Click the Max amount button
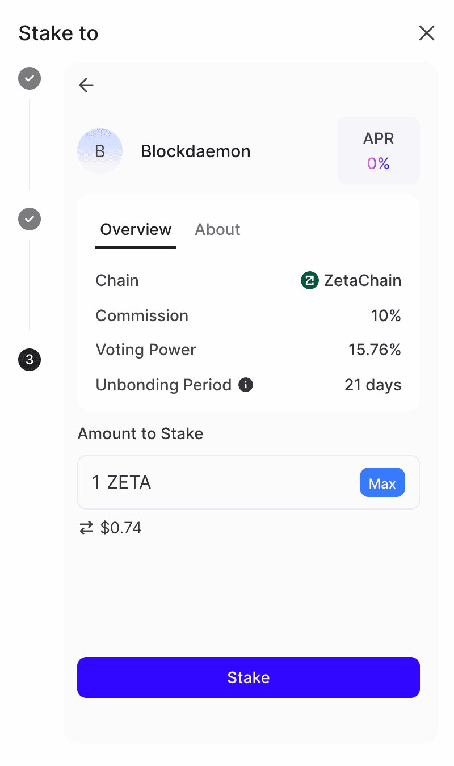Image resolution: width=454 pixels, height=766 pixels. coord(382,482)
